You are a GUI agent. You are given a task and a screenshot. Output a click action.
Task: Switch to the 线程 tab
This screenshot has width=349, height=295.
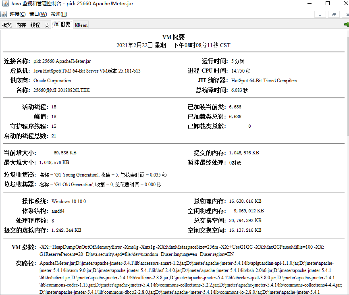coord(35,25)
